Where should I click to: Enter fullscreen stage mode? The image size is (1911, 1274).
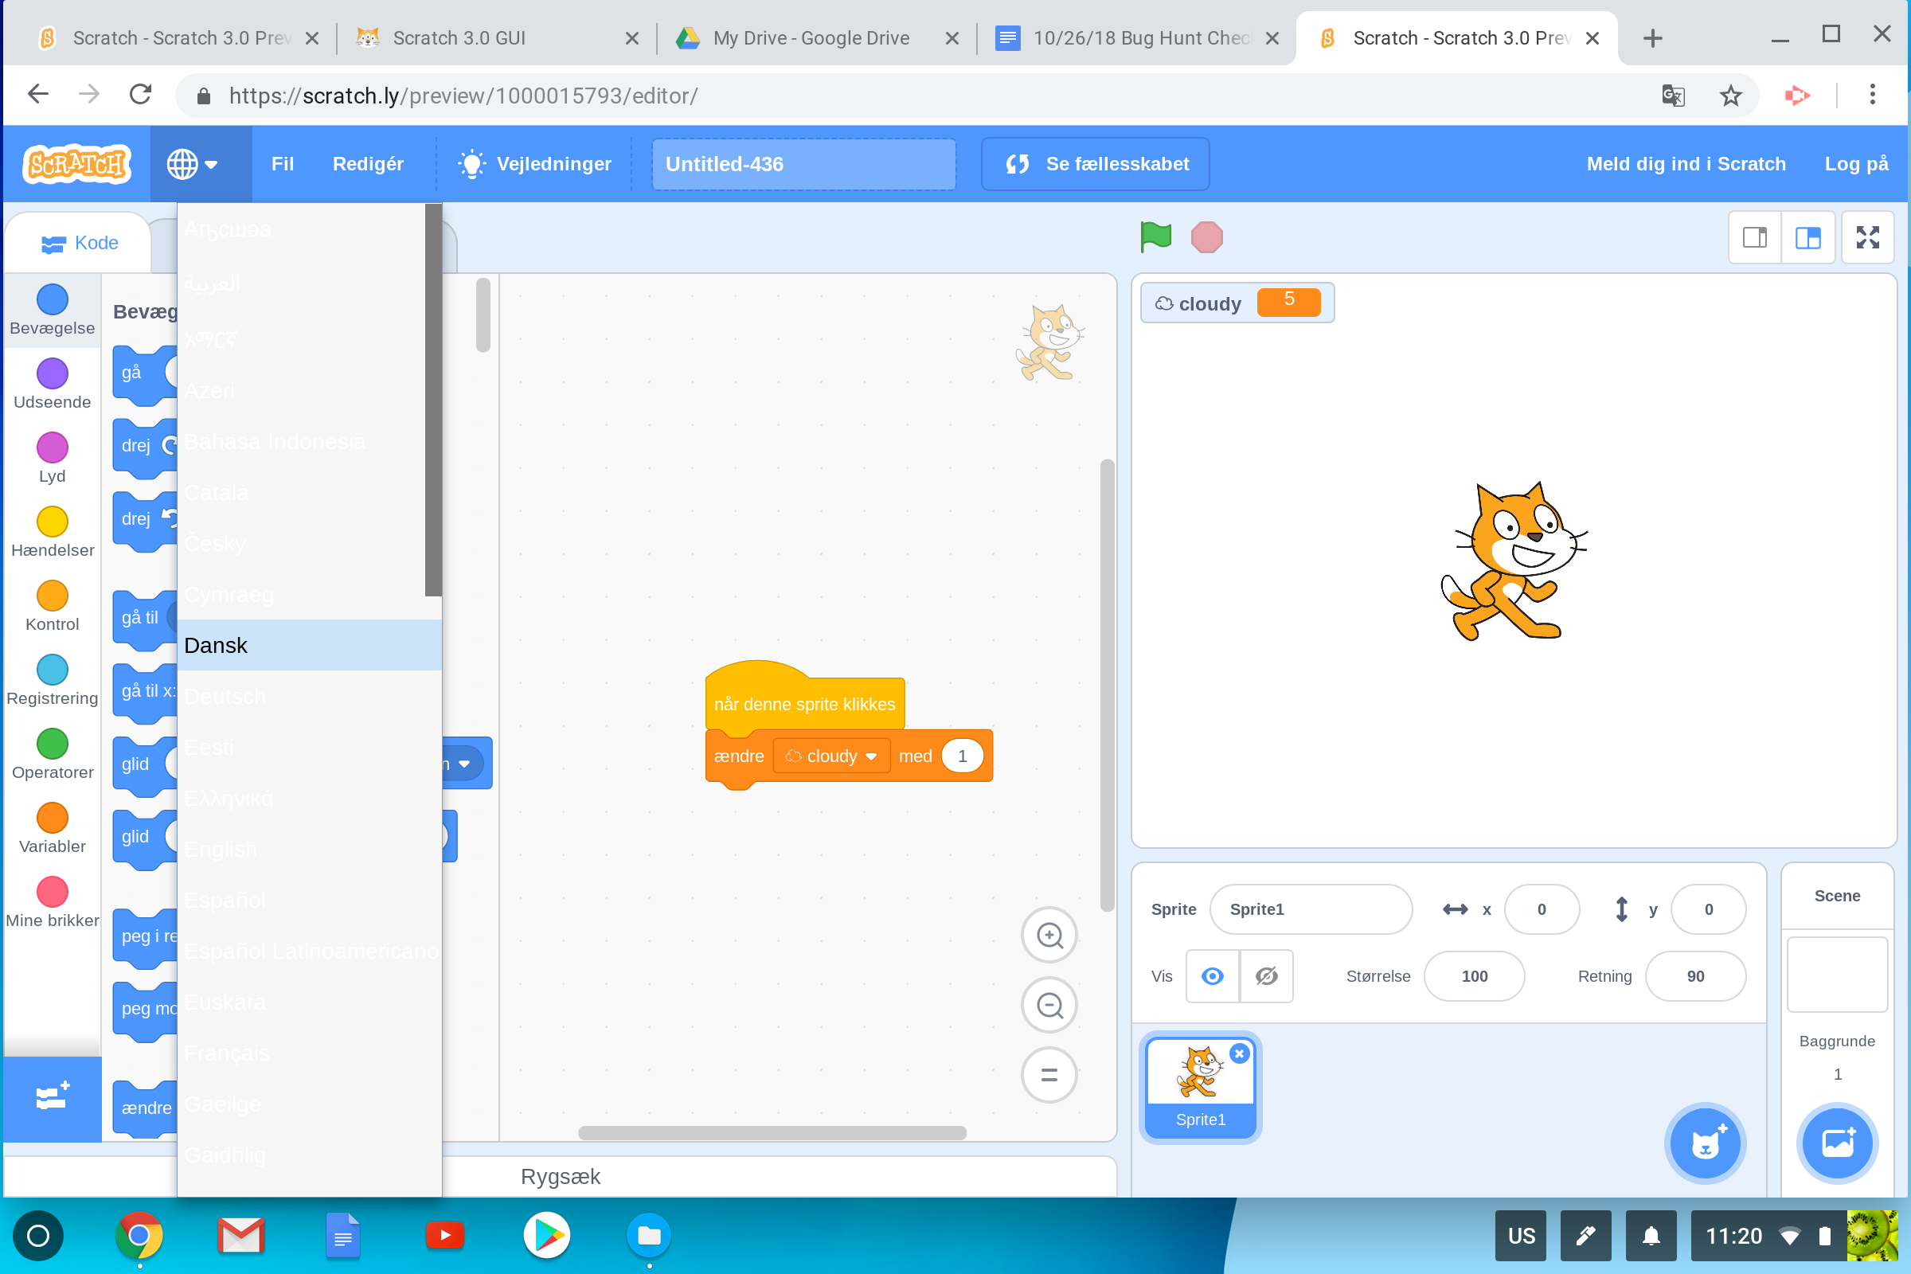1868,236
